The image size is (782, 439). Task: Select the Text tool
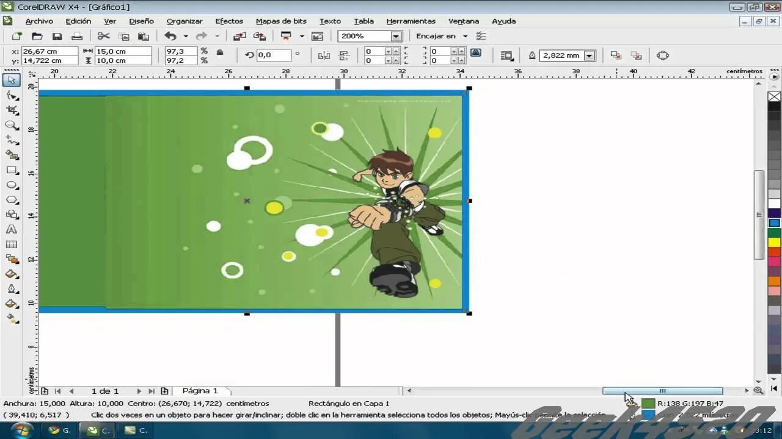(x=12, y=229)
